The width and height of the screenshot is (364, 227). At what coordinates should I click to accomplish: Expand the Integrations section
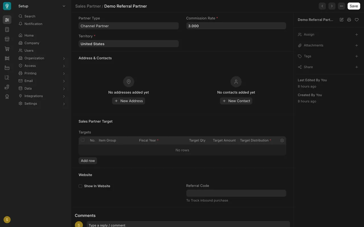tap(42, 96)
